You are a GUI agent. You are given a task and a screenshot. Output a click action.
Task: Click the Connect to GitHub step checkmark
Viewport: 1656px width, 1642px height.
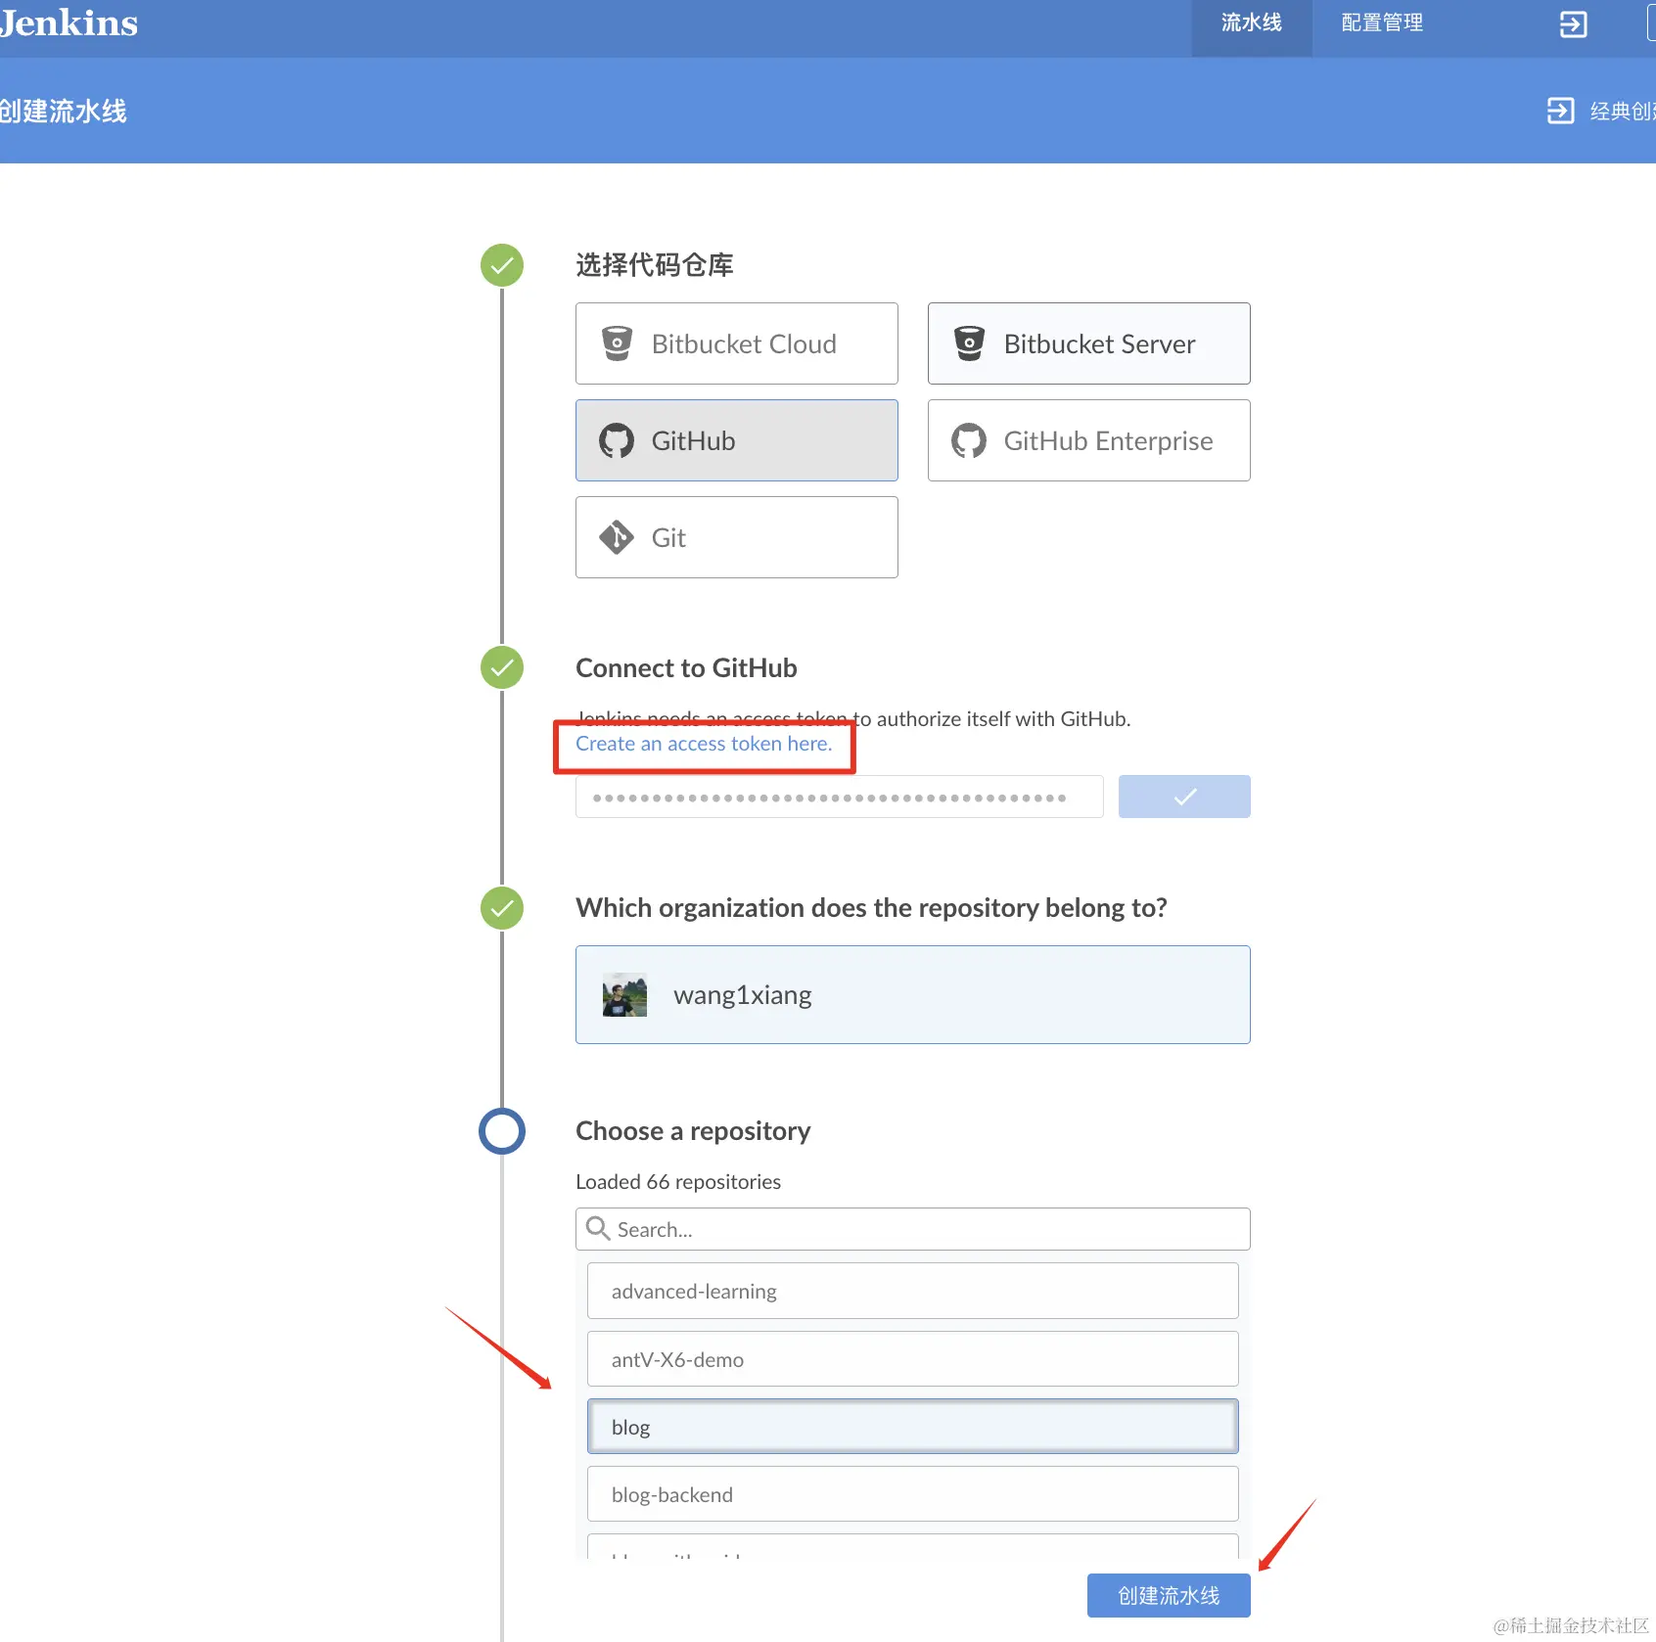pos(502,667)
